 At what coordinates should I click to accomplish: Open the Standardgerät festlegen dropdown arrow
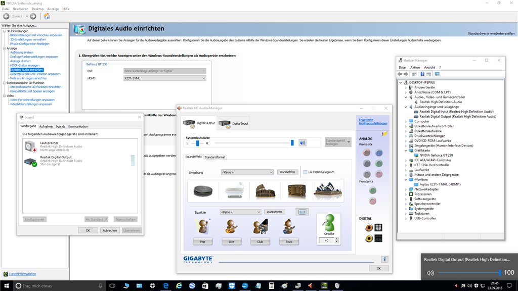pos(349,142)
